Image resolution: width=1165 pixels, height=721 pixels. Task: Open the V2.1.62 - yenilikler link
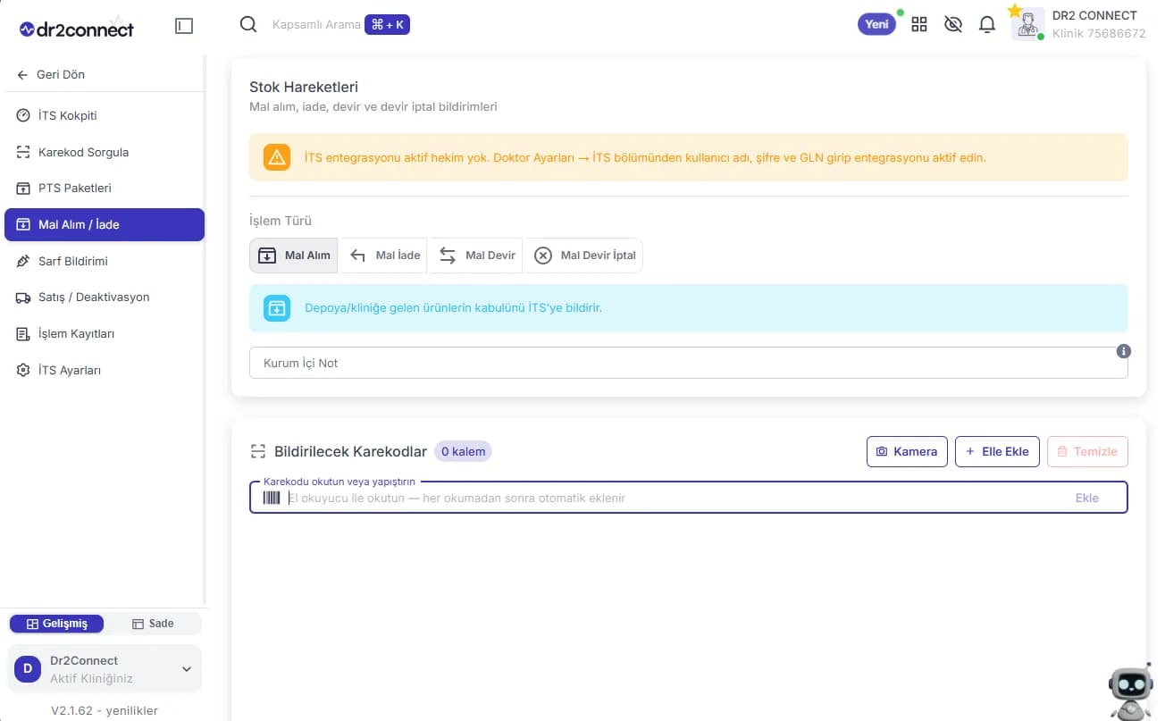[105, 710]
